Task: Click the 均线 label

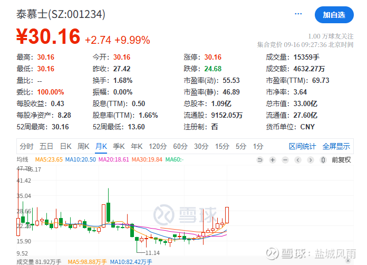Action: click(22, 159)
